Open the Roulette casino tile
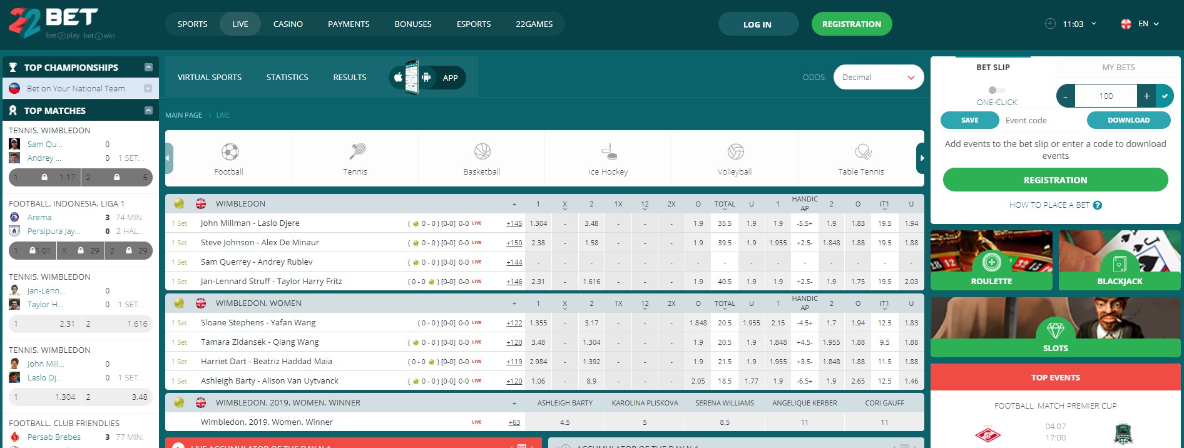 [991, 260]
